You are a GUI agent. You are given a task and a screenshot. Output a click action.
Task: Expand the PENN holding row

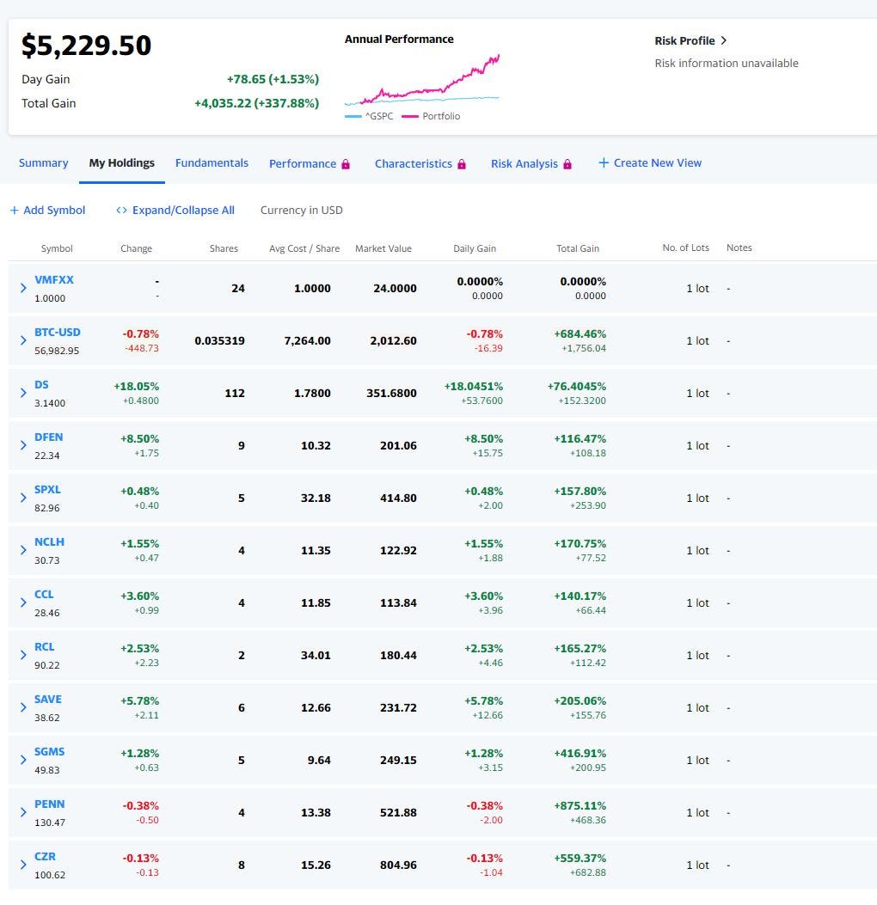tap(23, 812)
